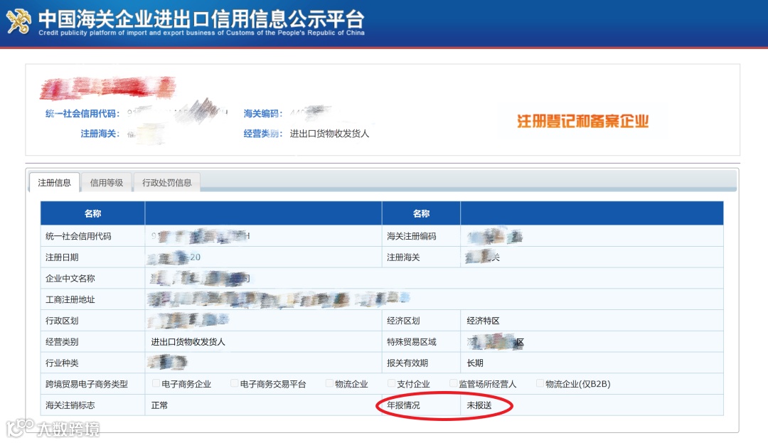Click the 行政区划 label
The image size is (768, 443).
(62, 321)
